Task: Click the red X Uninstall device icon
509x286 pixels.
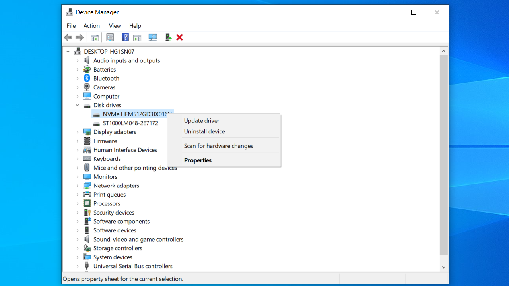Action: (179, 37)
